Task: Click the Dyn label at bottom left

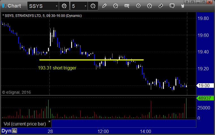Action: (6, 131)
